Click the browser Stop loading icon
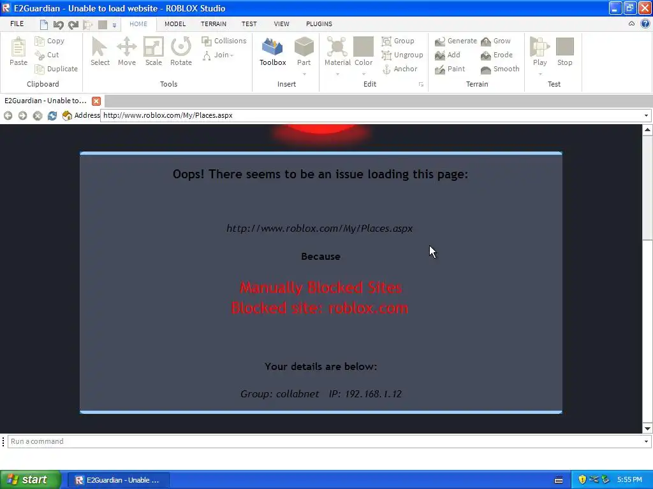Viewport: 653px width, 489px height. [x=38, y=116]
